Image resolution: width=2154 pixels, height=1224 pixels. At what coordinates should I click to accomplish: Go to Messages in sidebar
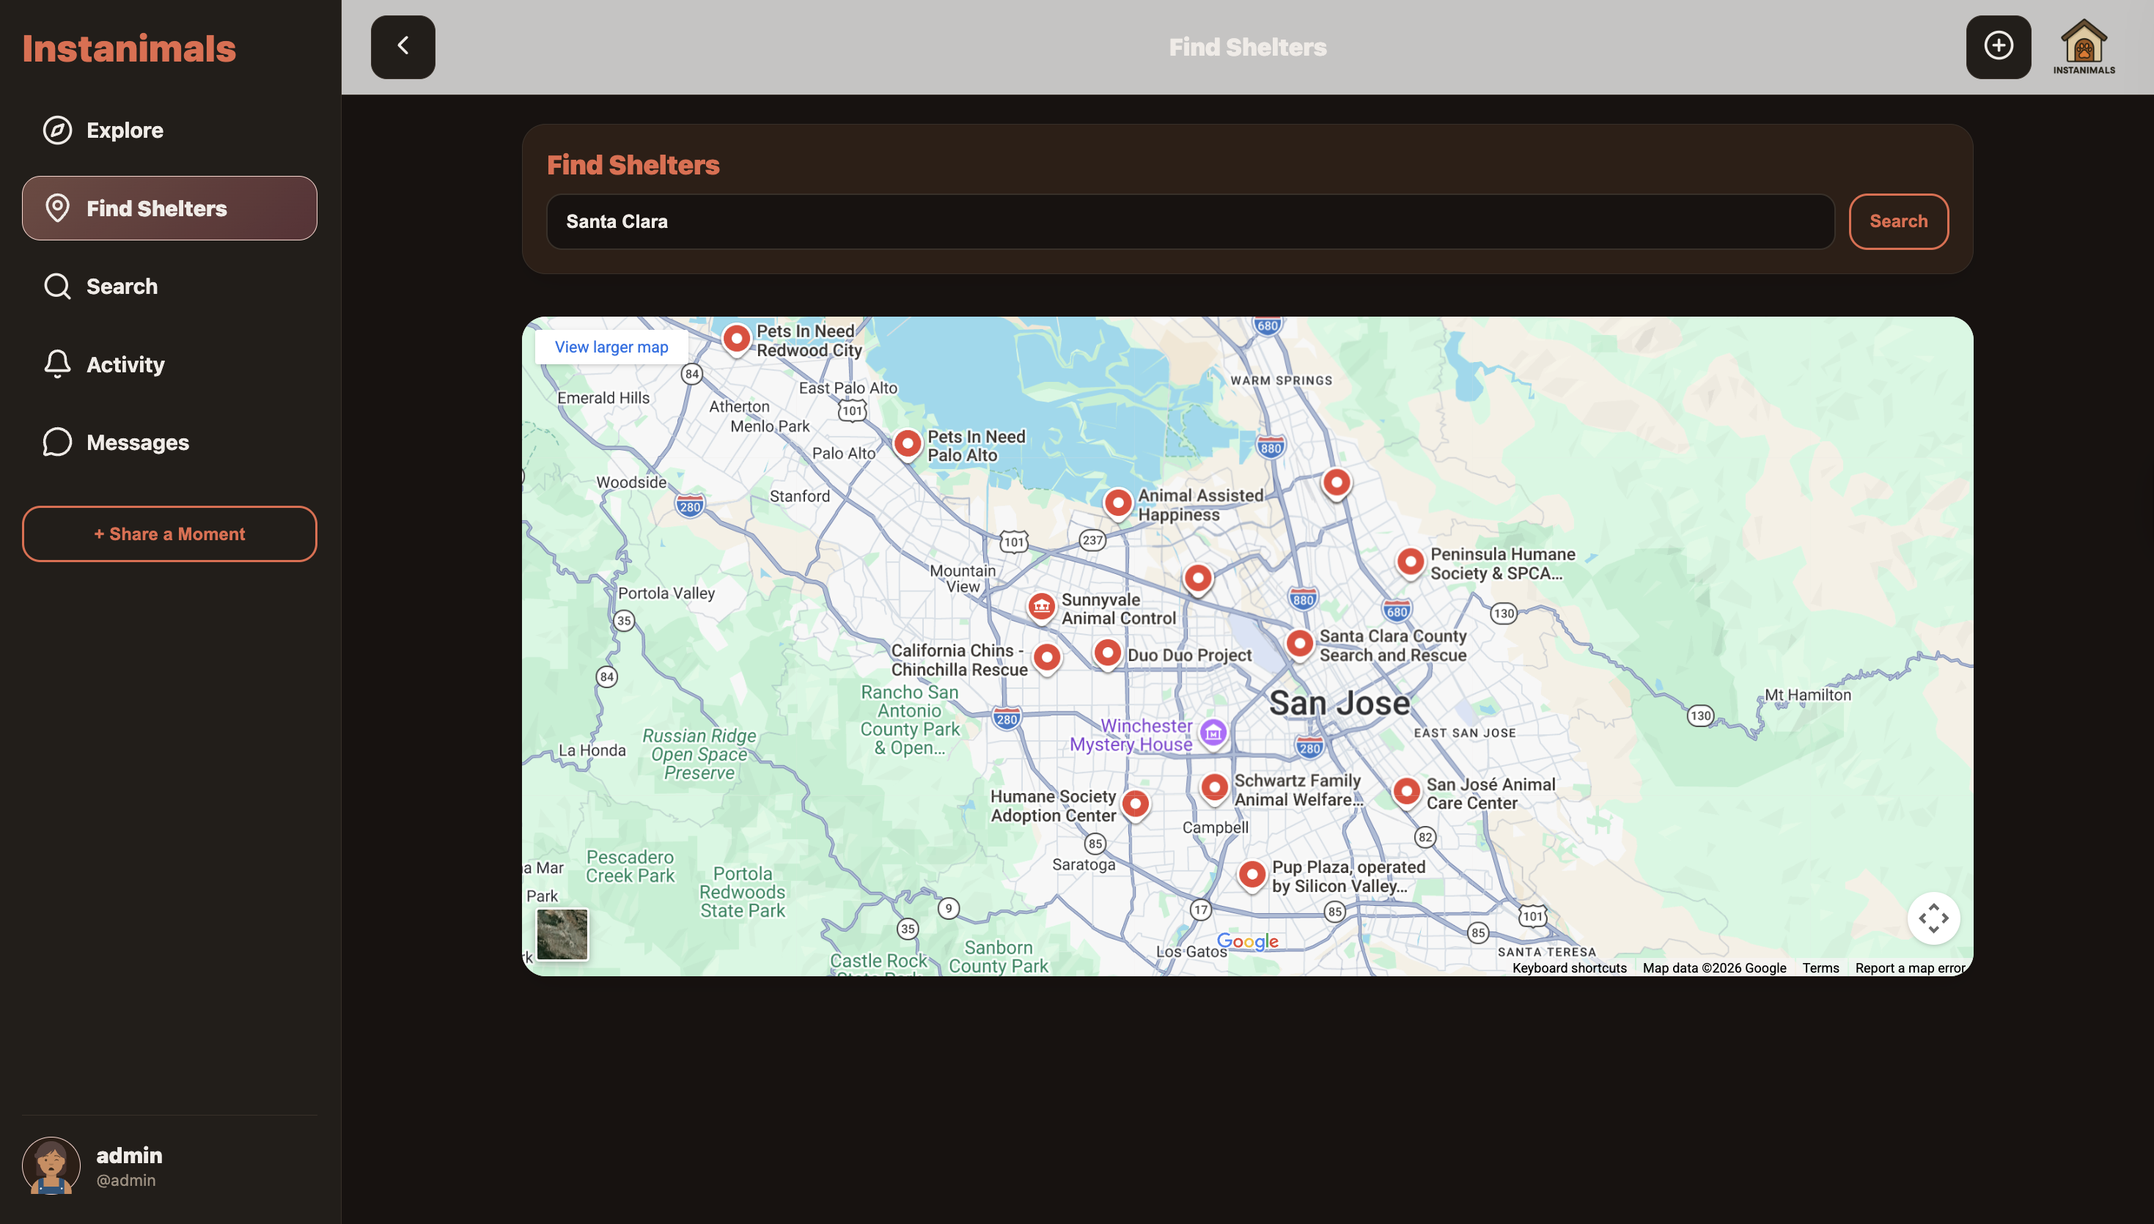coord(137,442)
